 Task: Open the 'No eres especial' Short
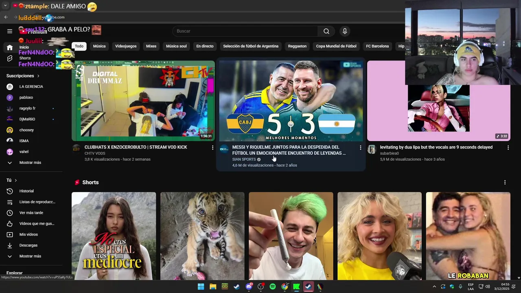click(x=114, y=236)
